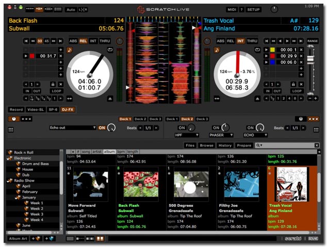Image resolution: width=327 pixels, height=248 pixels.
Task: Eject track from left deck
Action: click(x=110, y=99)
